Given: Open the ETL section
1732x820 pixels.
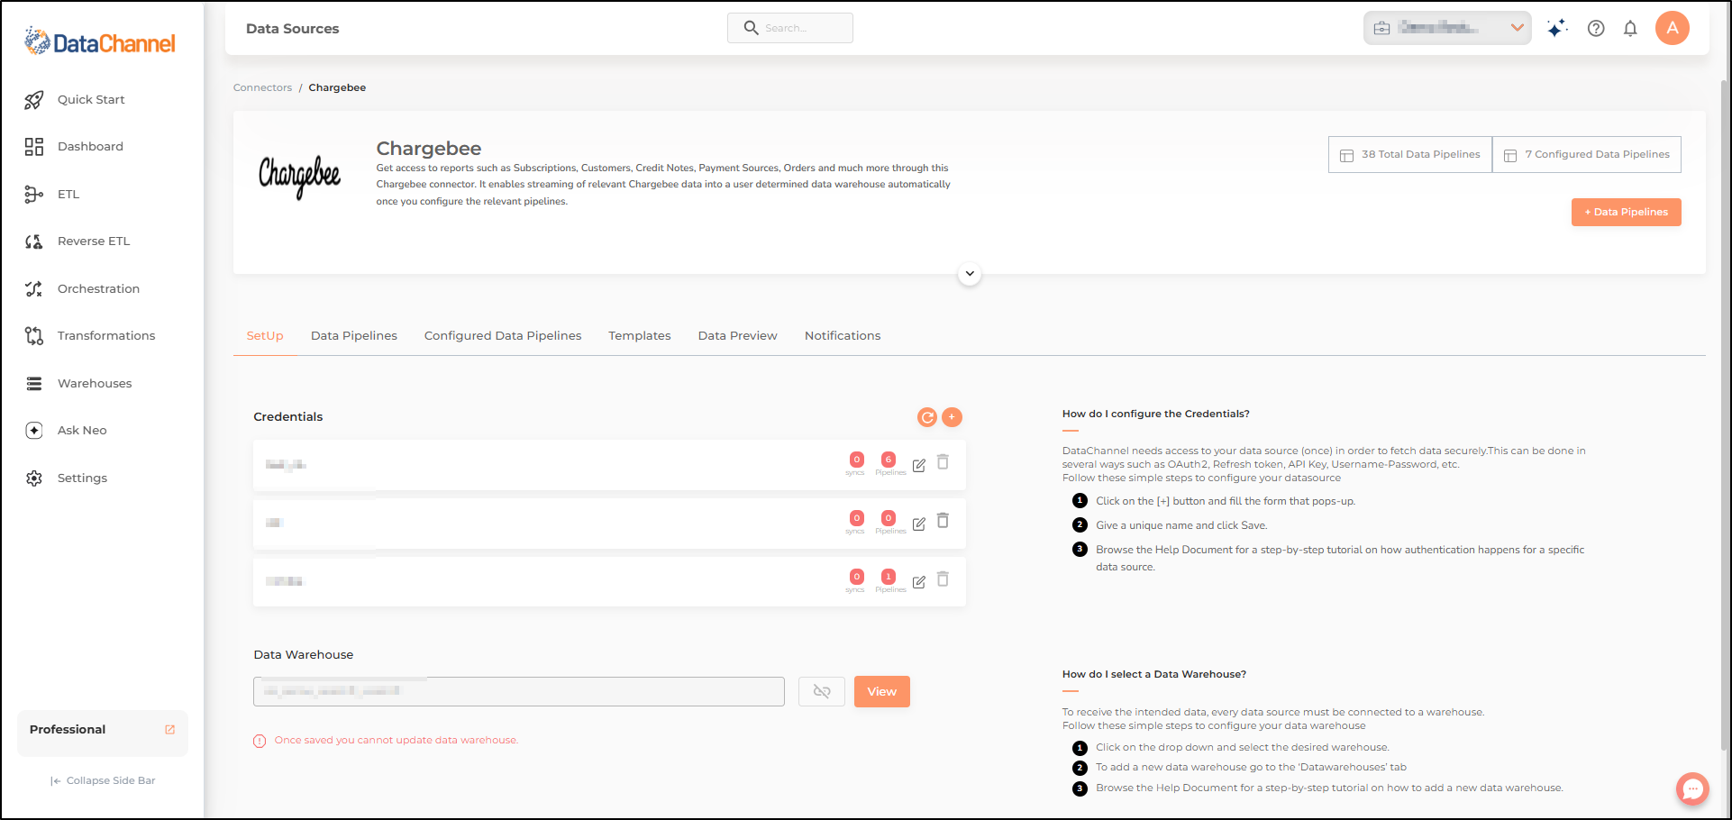Looking at the screenshot, I should coord(68,194).
